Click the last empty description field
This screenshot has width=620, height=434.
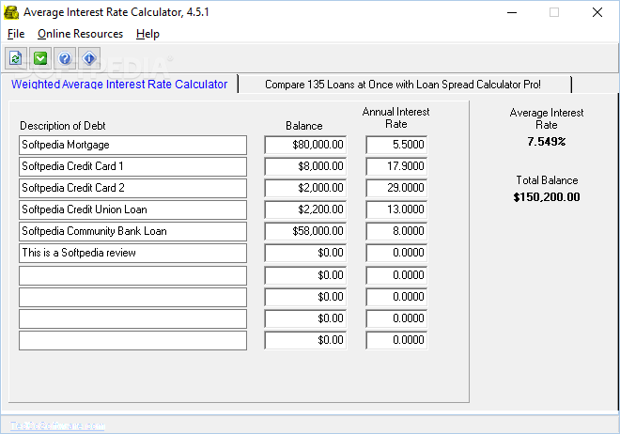[132, 340]
